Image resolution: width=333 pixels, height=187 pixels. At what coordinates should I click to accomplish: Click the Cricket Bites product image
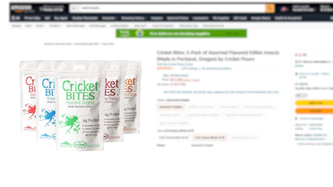point(80,106)
